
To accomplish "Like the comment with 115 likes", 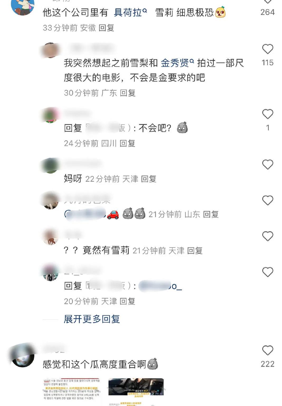I will (x=267, y=49).
